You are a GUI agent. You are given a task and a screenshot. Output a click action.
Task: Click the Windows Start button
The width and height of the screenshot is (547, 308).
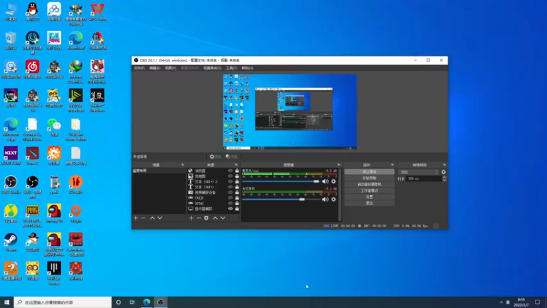click(x=7, y=303)
